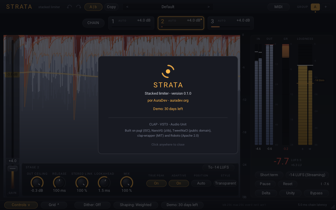Click the STRATA title at top left
The image size is (336, 210).
[x=19, y=7]
